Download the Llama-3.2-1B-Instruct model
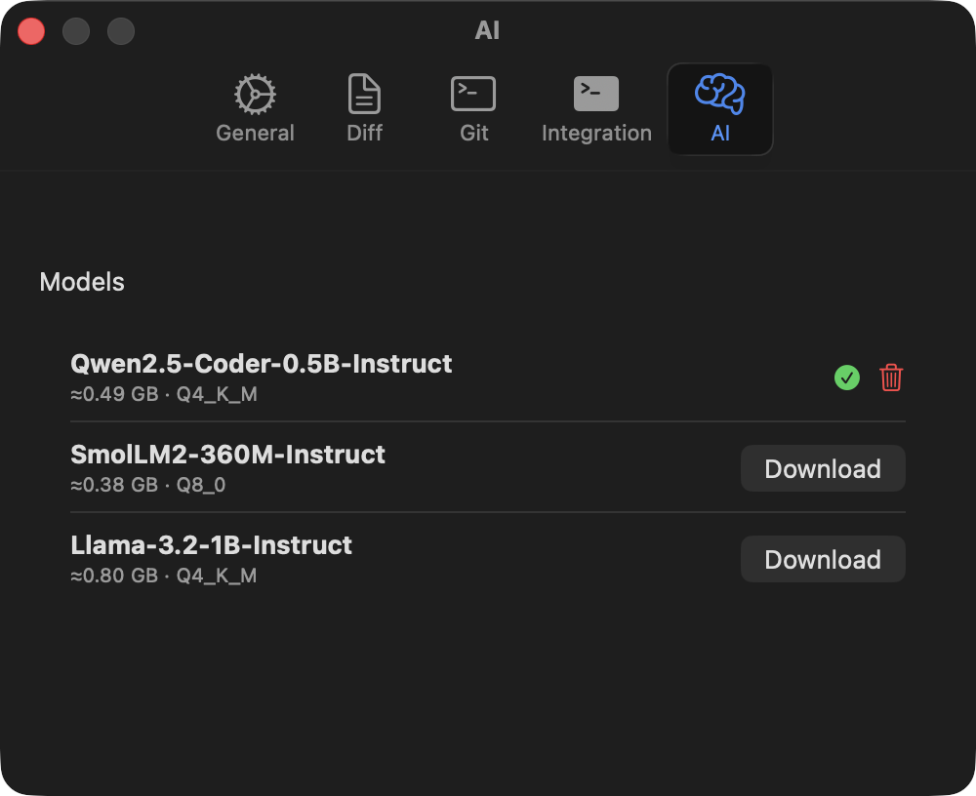This screenshot has width=976, height=796. click(822, 559)
